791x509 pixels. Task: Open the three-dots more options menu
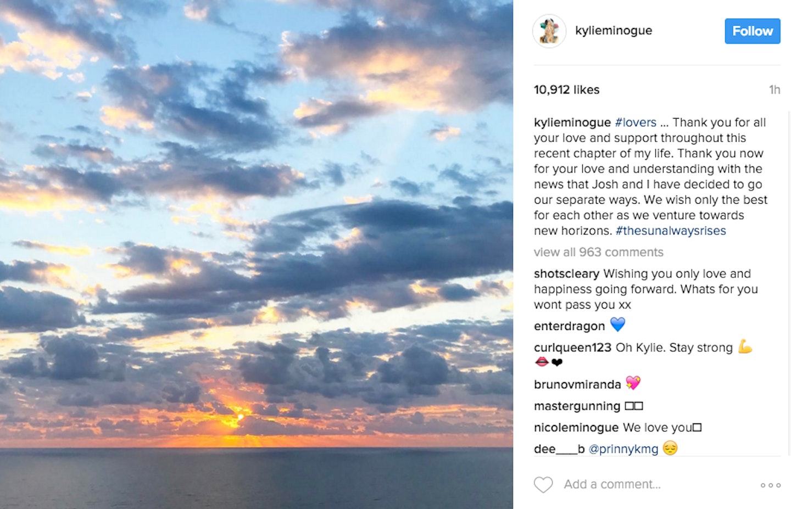pyautogui.click(x=770, y=485)
